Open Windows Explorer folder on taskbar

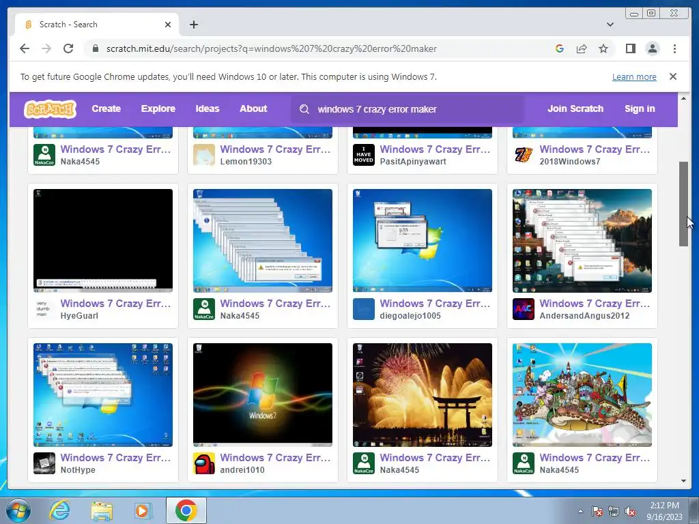(102, 510)
